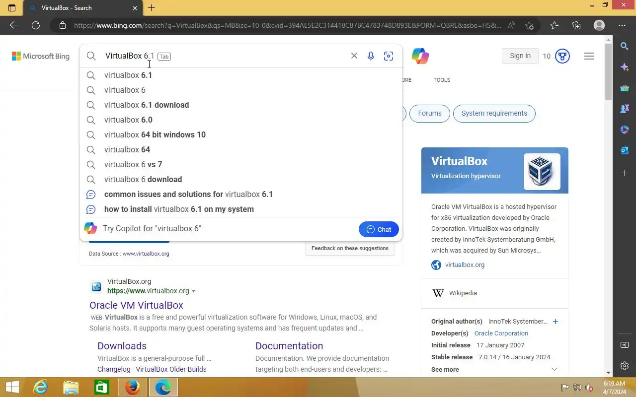
Task: Click the voice search microphone icon
Action: click(x=371, y=56)
